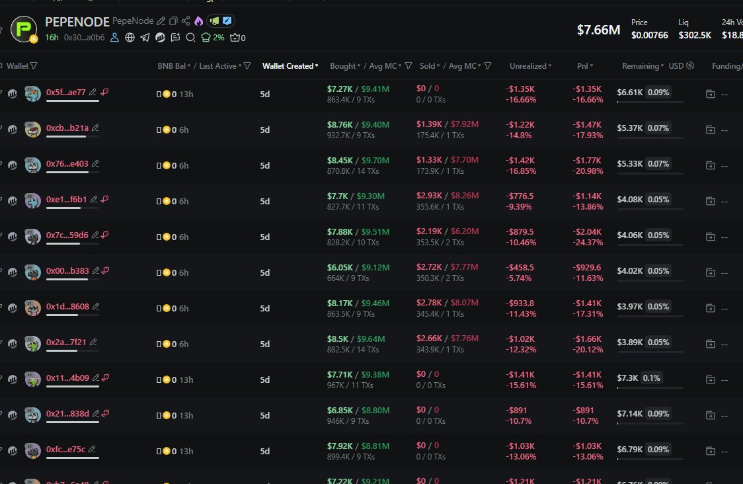
Task: Click the purple flame icon in header
Action: coord(198,21)
